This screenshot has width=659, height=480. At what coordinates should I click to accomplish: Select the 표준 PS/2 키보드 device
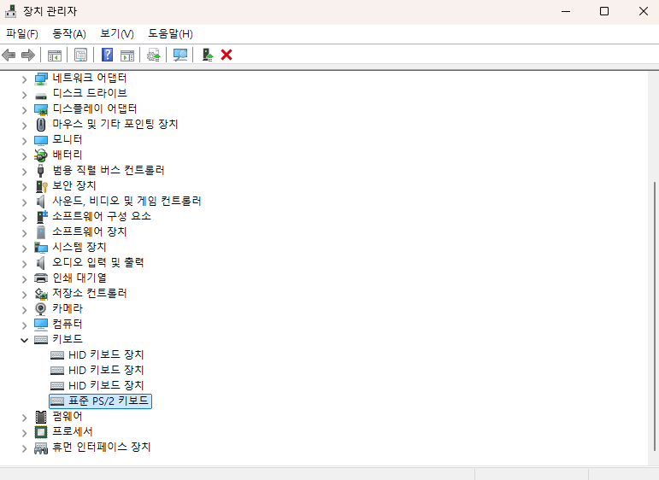[x=101, y=401]
